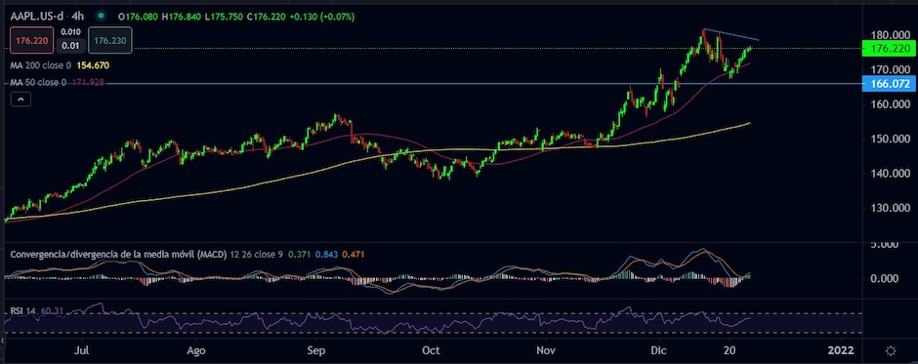
Task: Click the Sep label on the time axis
Action: coord(316,350)
